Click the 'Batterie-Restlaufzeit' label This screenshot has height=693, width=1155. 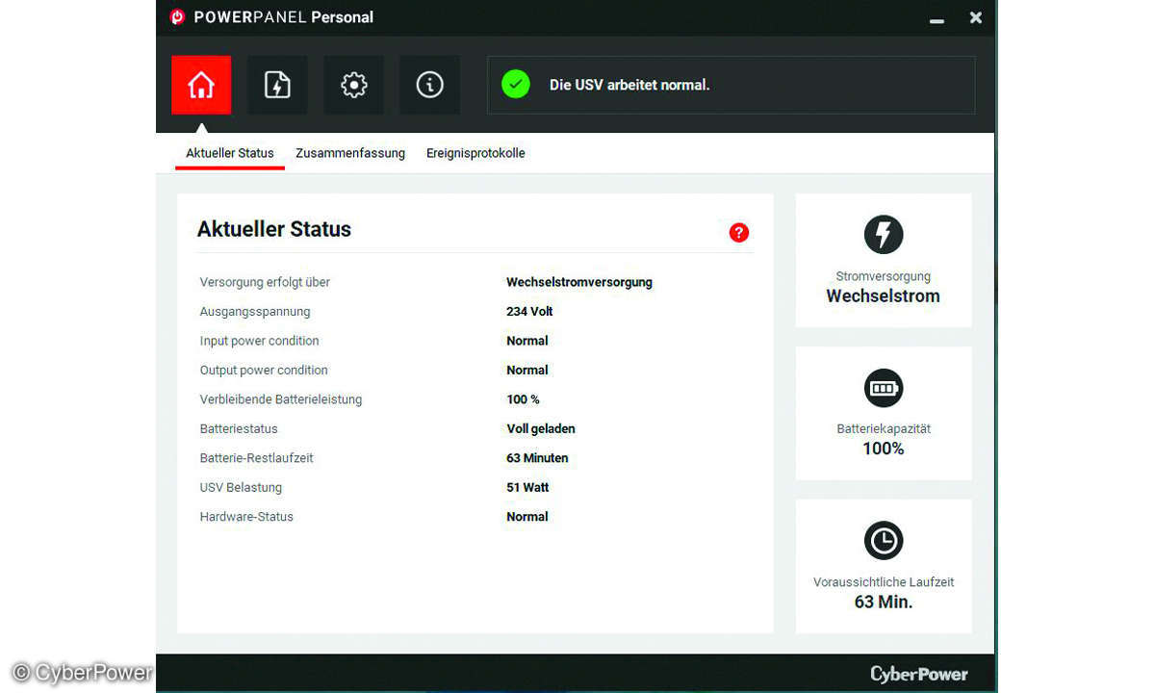pyautogui.click(x=257, y=458)
